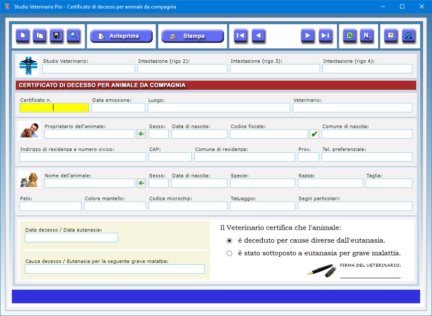Click the N. numbering button
This screenshot has height=316, width=432.
[367, 36]
